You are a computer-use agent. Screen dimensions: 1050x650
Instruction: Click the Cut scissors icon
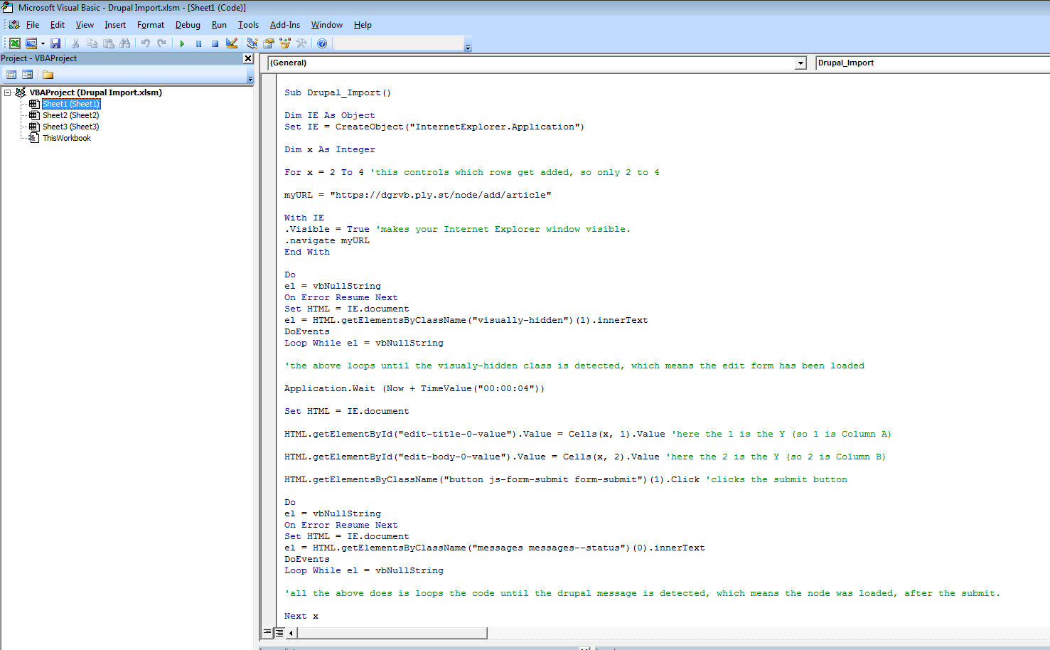[75, 43]
